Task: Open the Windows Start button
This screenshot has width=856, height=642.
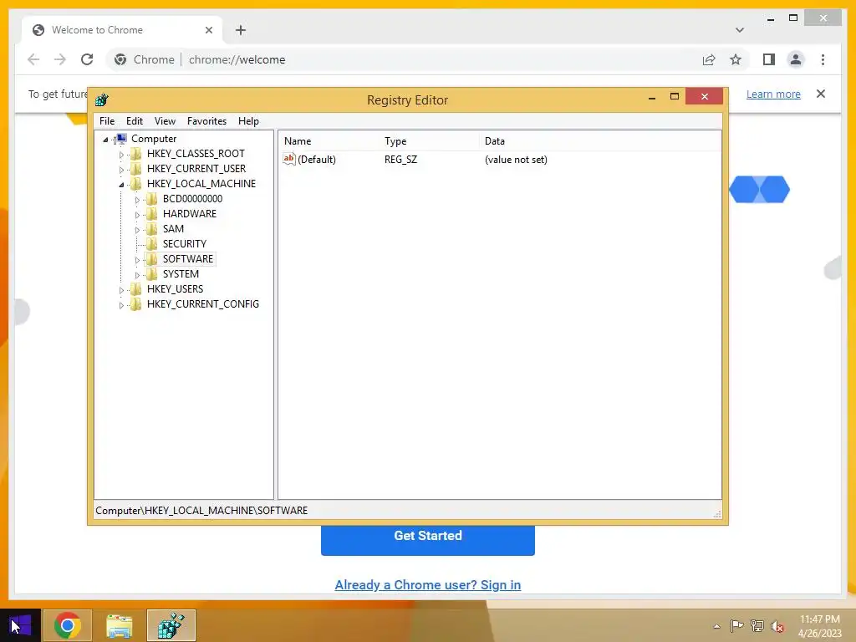Action: pos(20,625)
